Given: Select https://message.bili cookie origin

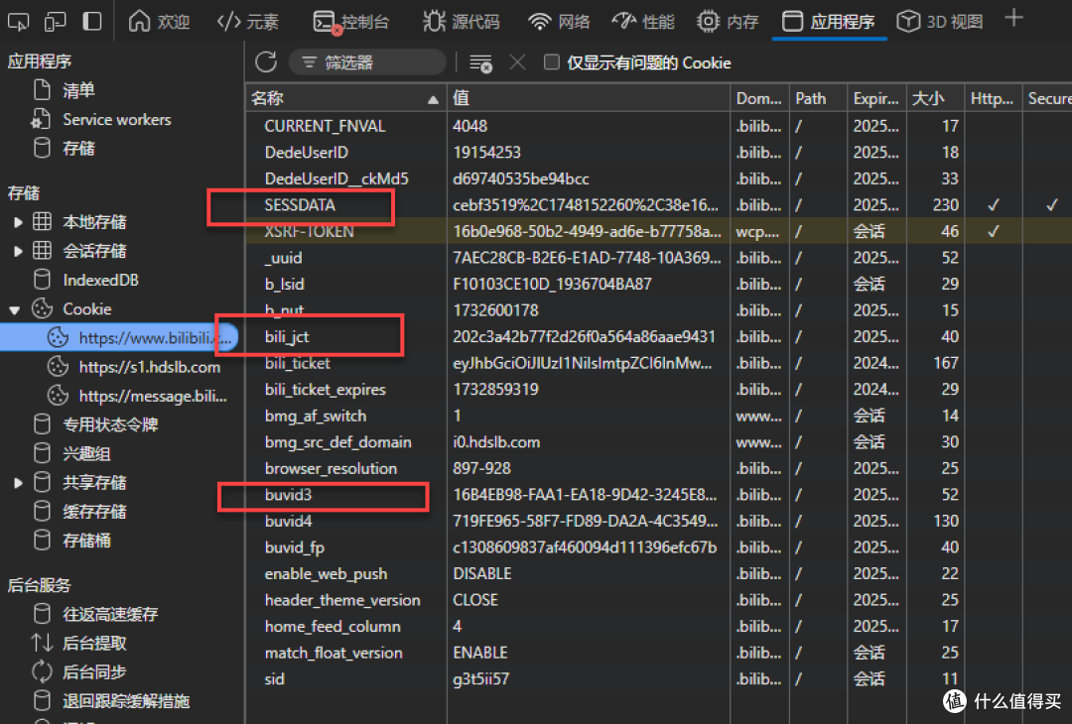Looking at the screenshot, I should point(153,396).
